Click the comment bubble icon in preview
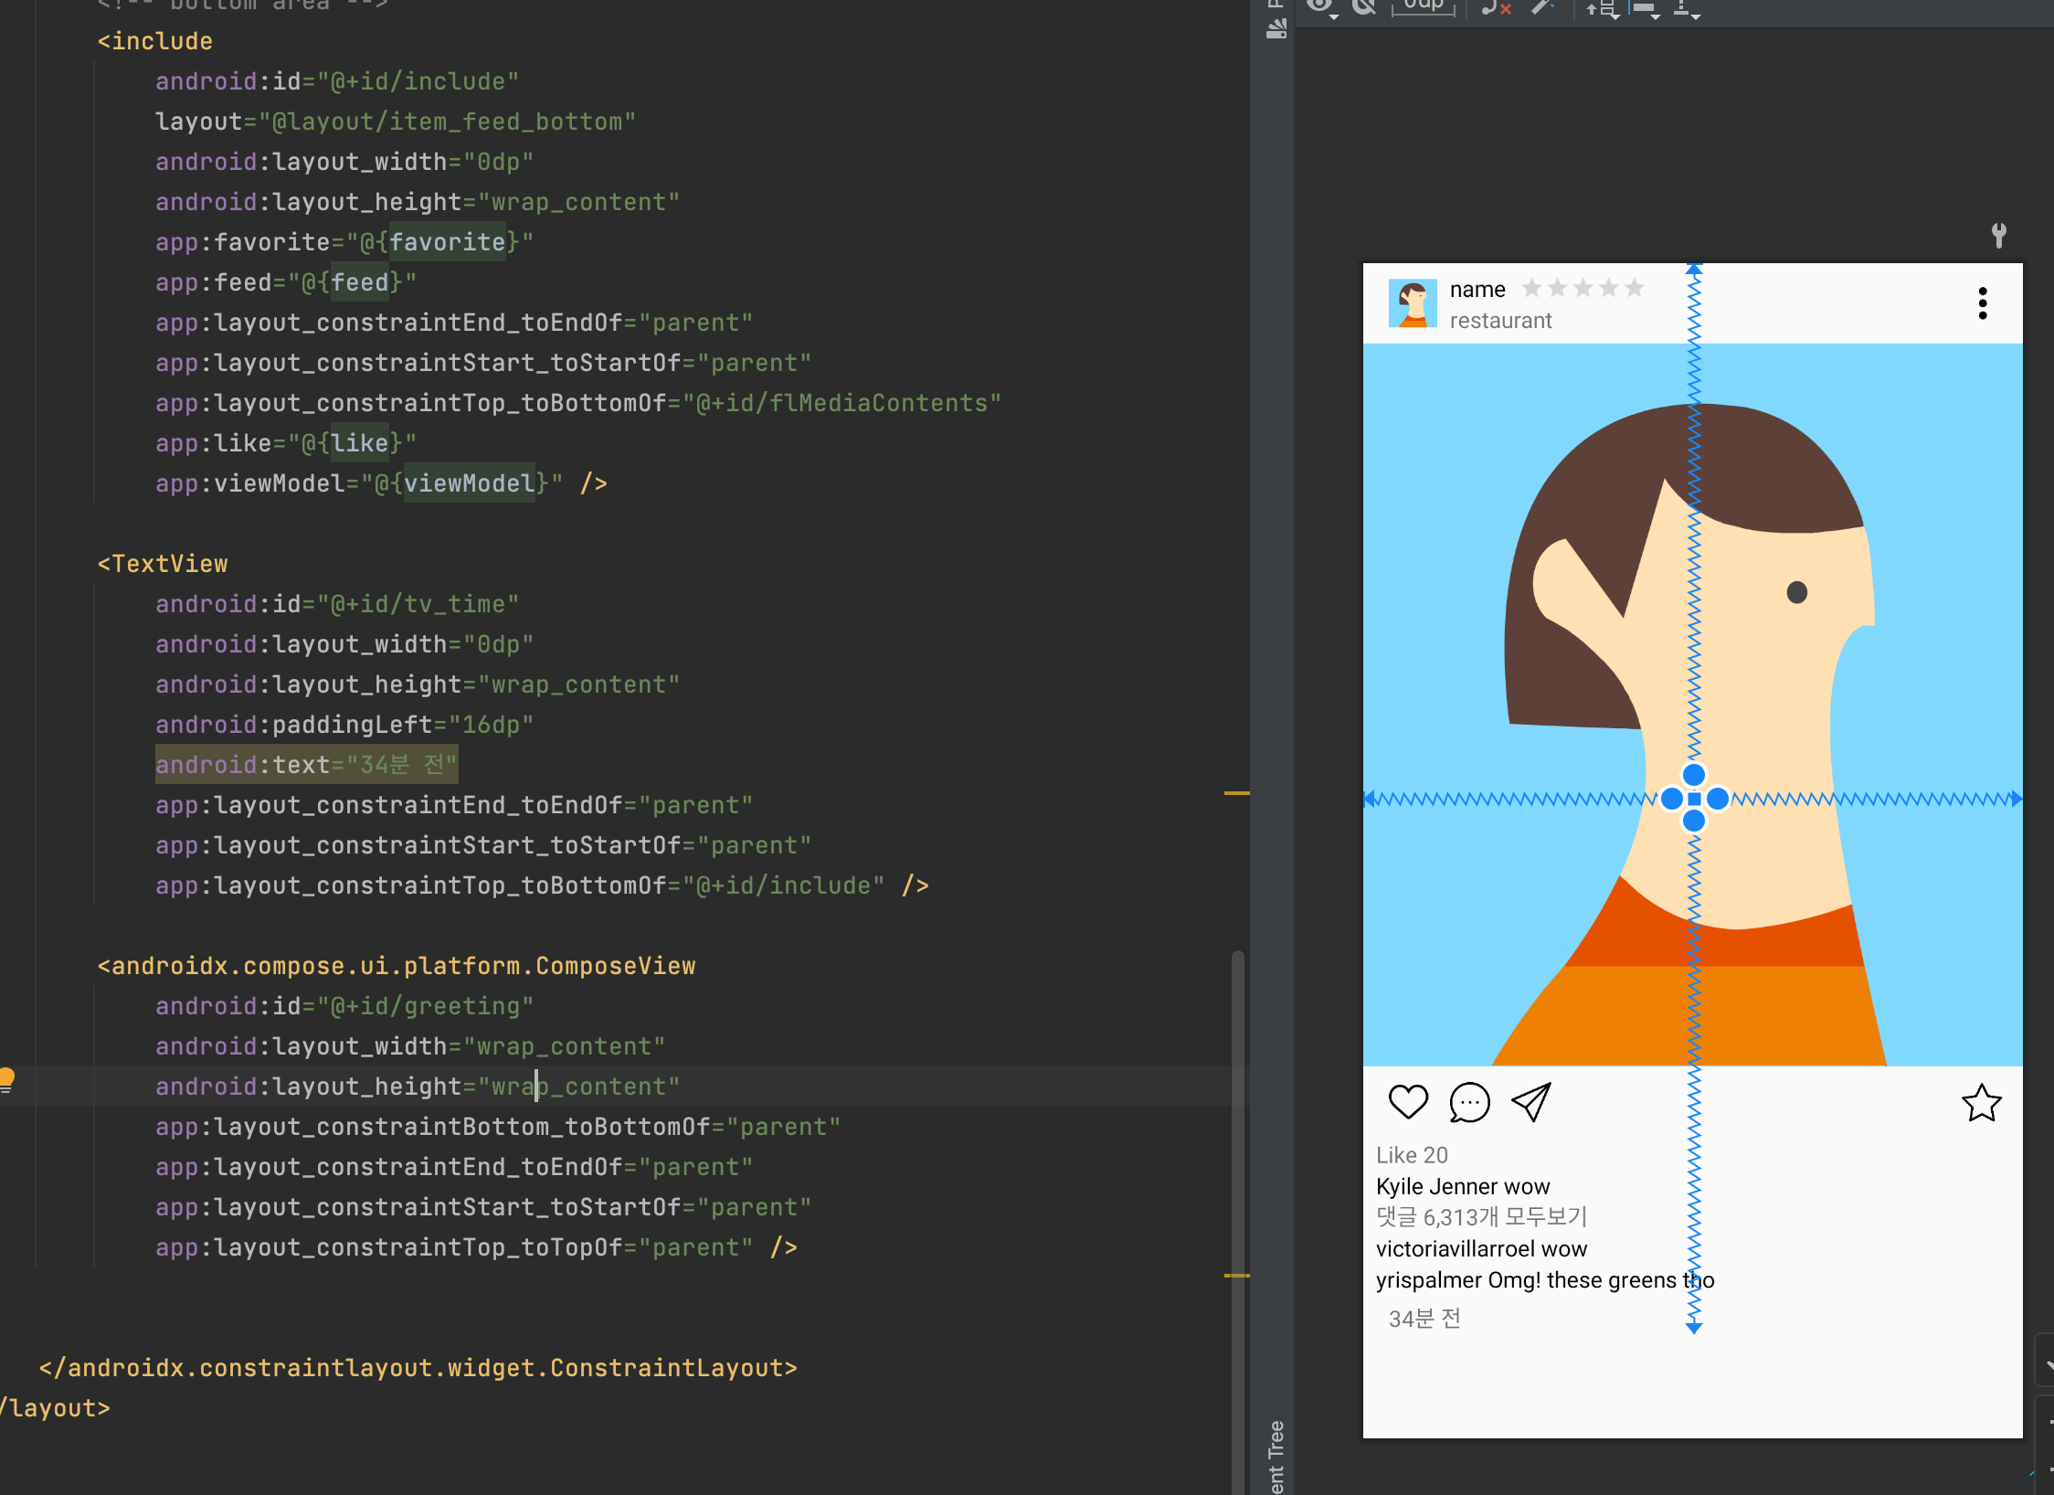Screen dimensions: 2054x1495 click(x=1469, y=1102)
